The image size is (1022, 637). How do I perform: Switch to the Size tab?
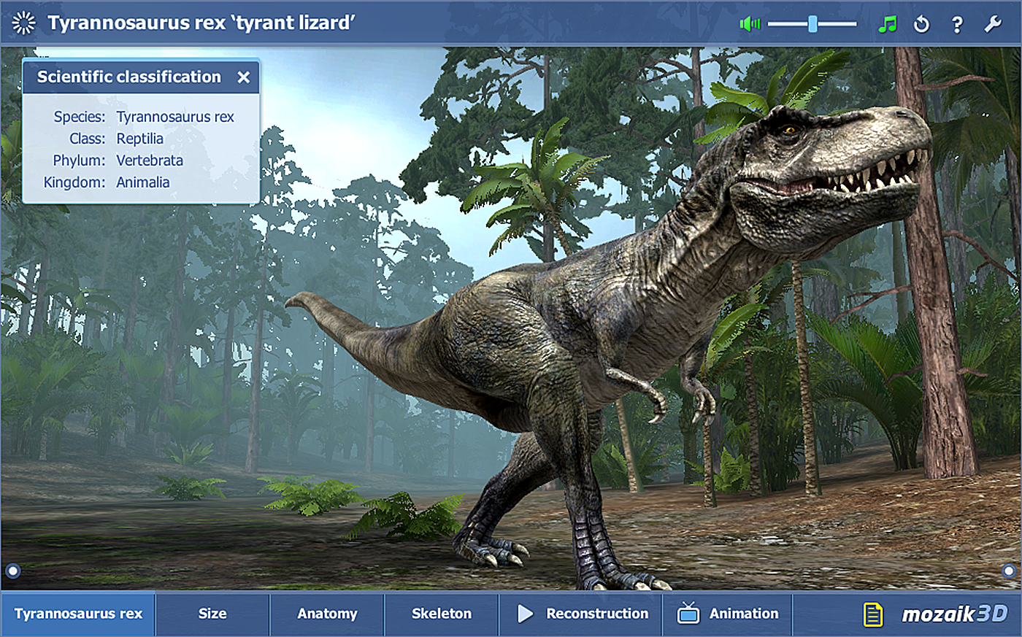coord(212,614)
